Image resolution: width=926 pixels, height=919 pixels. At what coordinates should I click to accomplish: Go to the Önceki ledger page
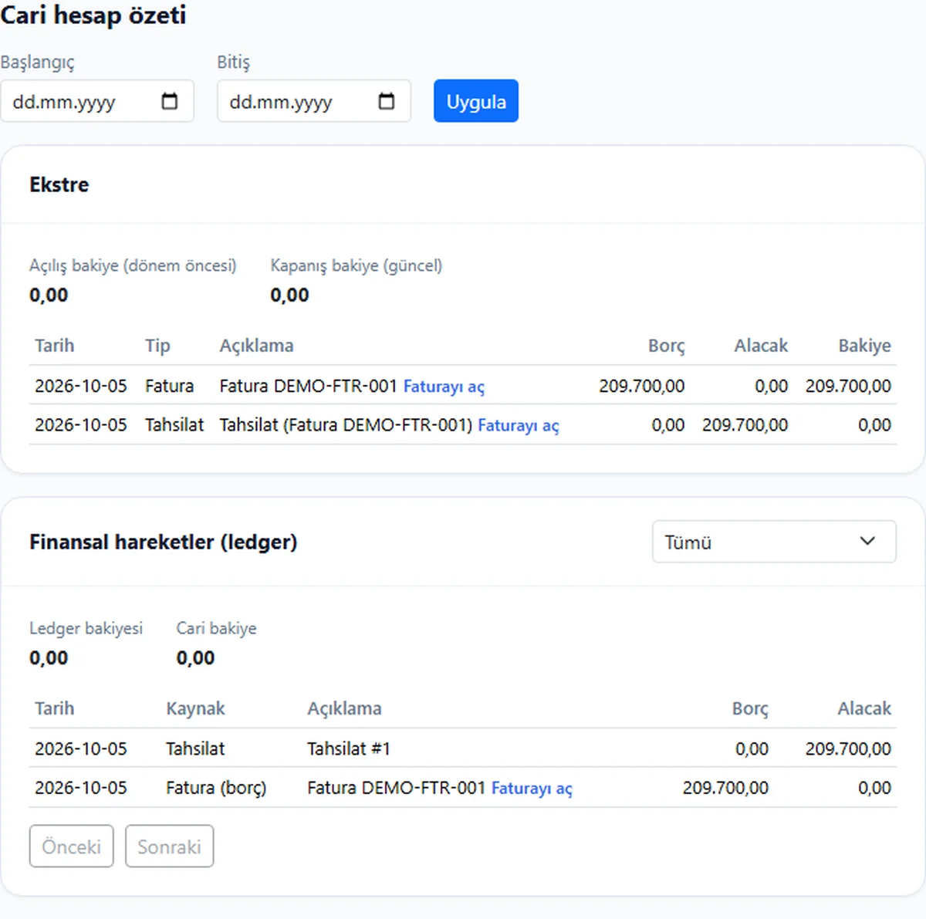tap(72, 846)
